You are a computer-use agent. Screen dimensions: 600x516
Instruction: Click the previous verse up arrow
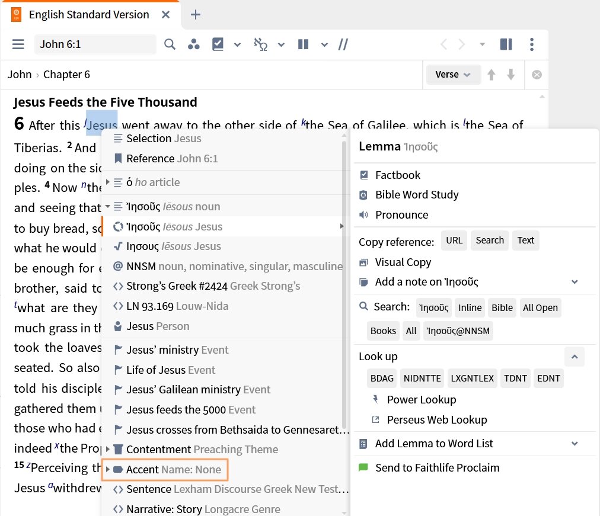click(491, 75)
